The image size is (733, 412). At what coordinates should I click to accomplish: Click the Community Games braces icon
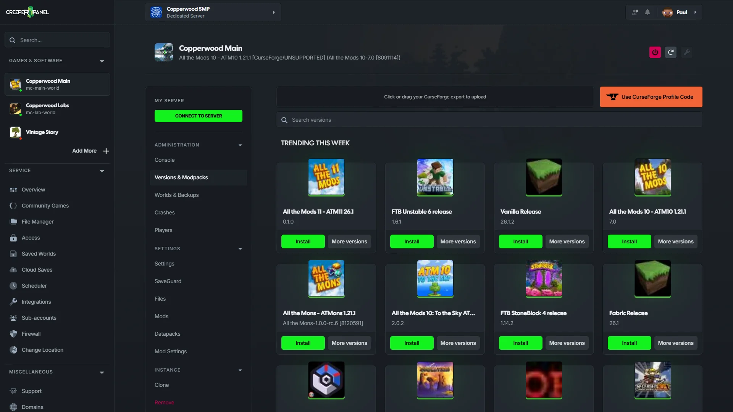point(13,206)
